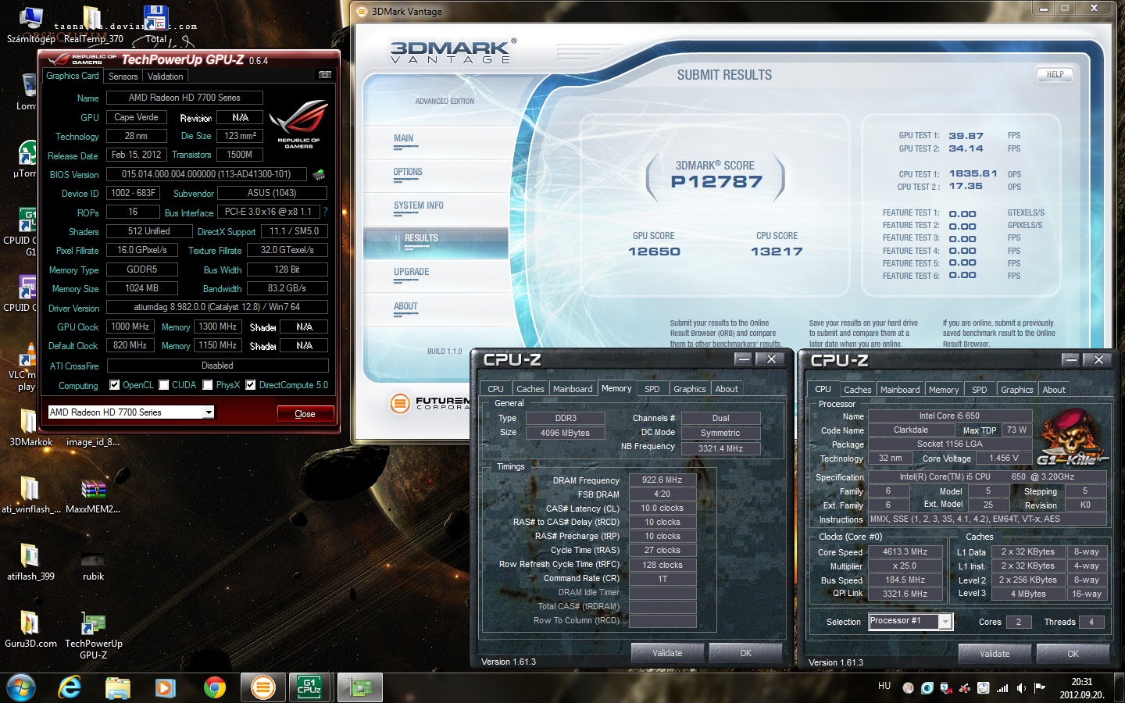Toggle the CUDA checkbox in GPU-Z

tap(164, 384)
